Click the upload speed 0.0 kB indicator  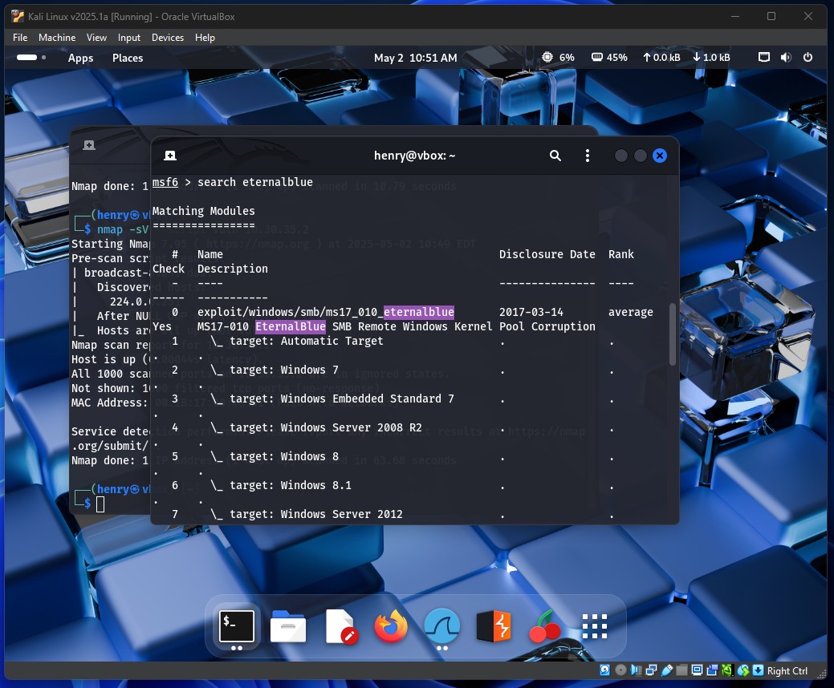click(661, 58)
